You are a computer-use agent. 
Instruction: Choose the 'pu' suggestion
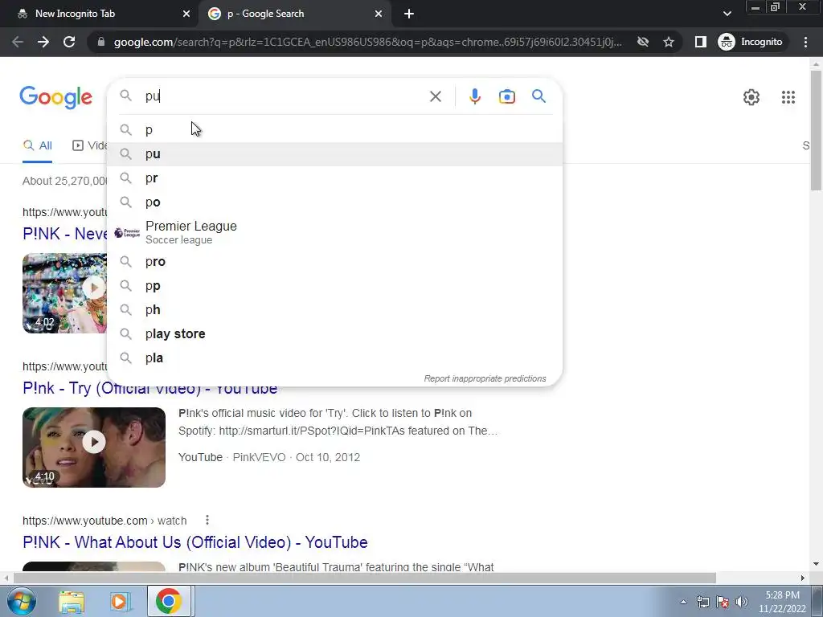pos(334,153)
